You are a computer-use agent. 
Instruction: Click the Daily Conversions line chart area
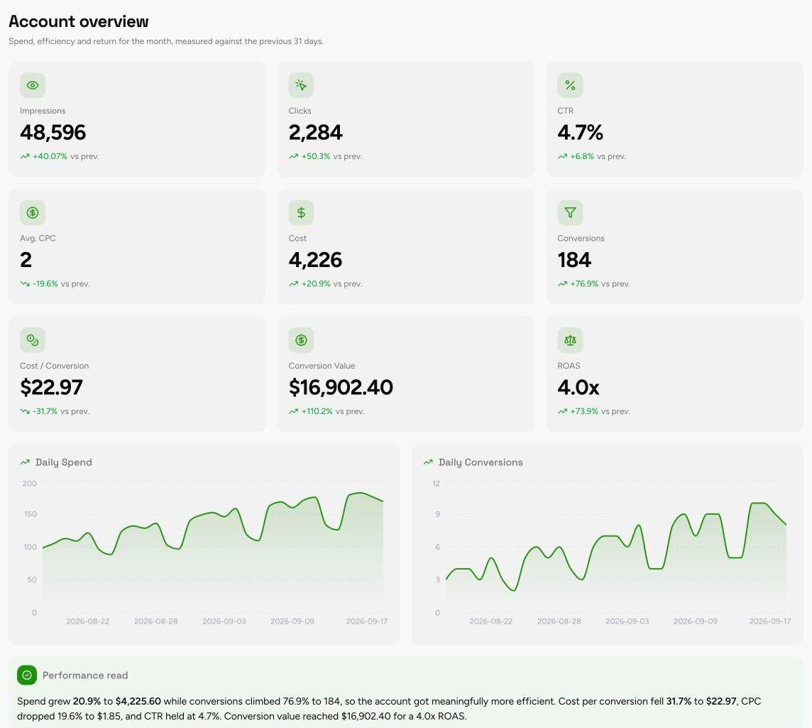point(615,548)
